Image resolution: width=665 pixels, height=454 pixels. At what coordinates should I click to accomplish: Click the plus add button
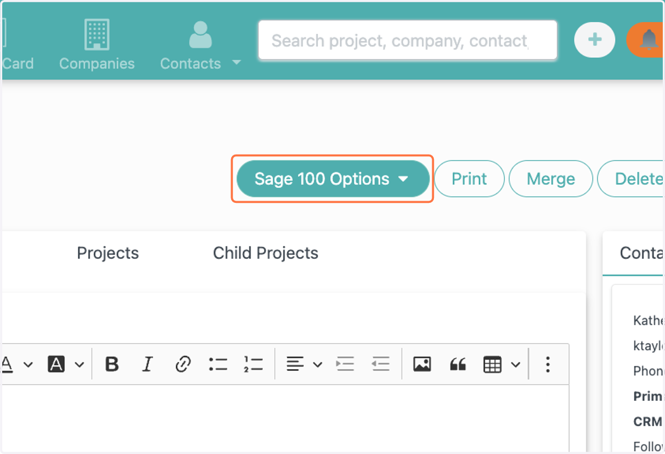coord(595,40)
